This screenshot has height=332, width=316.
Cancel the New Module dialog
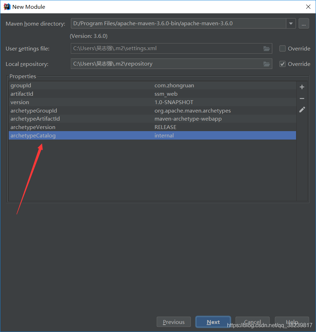point(253,322)
